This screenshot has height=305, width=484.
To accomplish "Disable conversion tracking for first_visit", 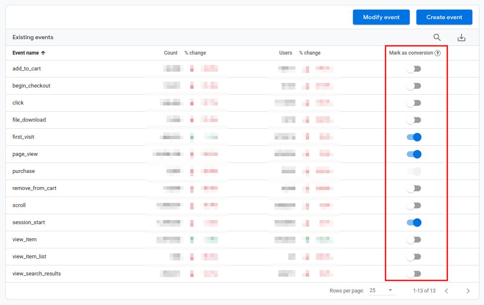I will pyautogui.click(x=413, y=137).
